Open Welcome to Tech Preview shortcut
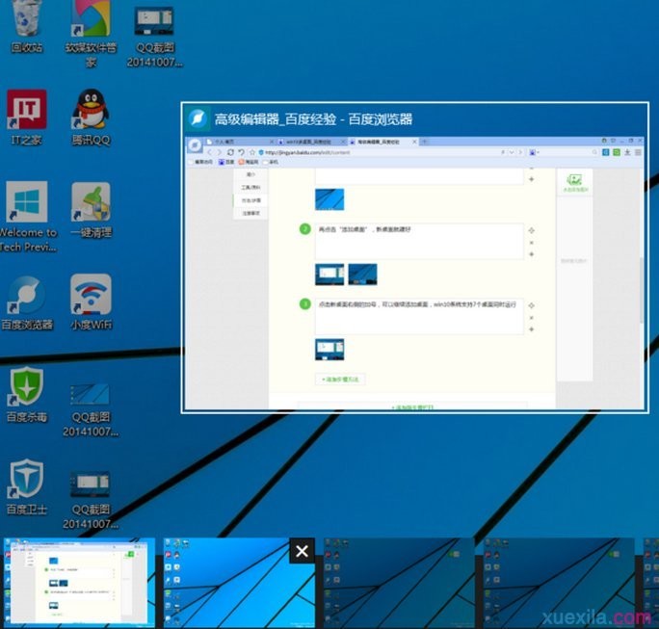659x629 pixels. (x=27, y=217)
